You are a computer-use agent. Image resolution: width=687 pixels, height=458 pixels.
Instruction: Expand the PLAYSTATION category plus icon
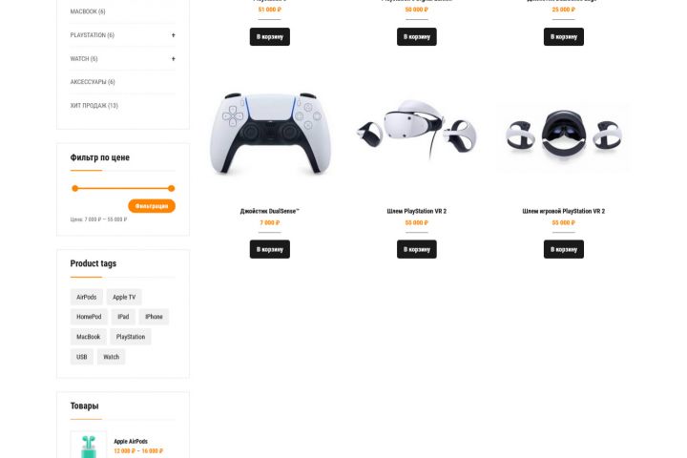click(173, 35)
